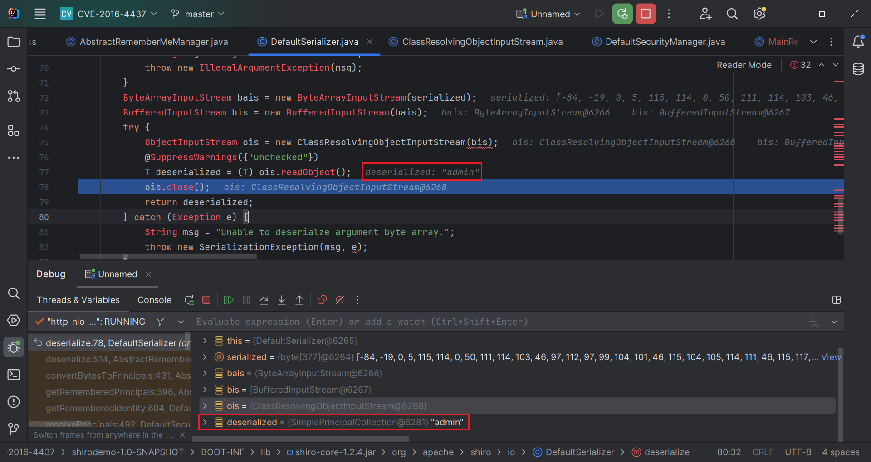Open more debug actions menu
This screenshot has width=871, height=462.
357,300
